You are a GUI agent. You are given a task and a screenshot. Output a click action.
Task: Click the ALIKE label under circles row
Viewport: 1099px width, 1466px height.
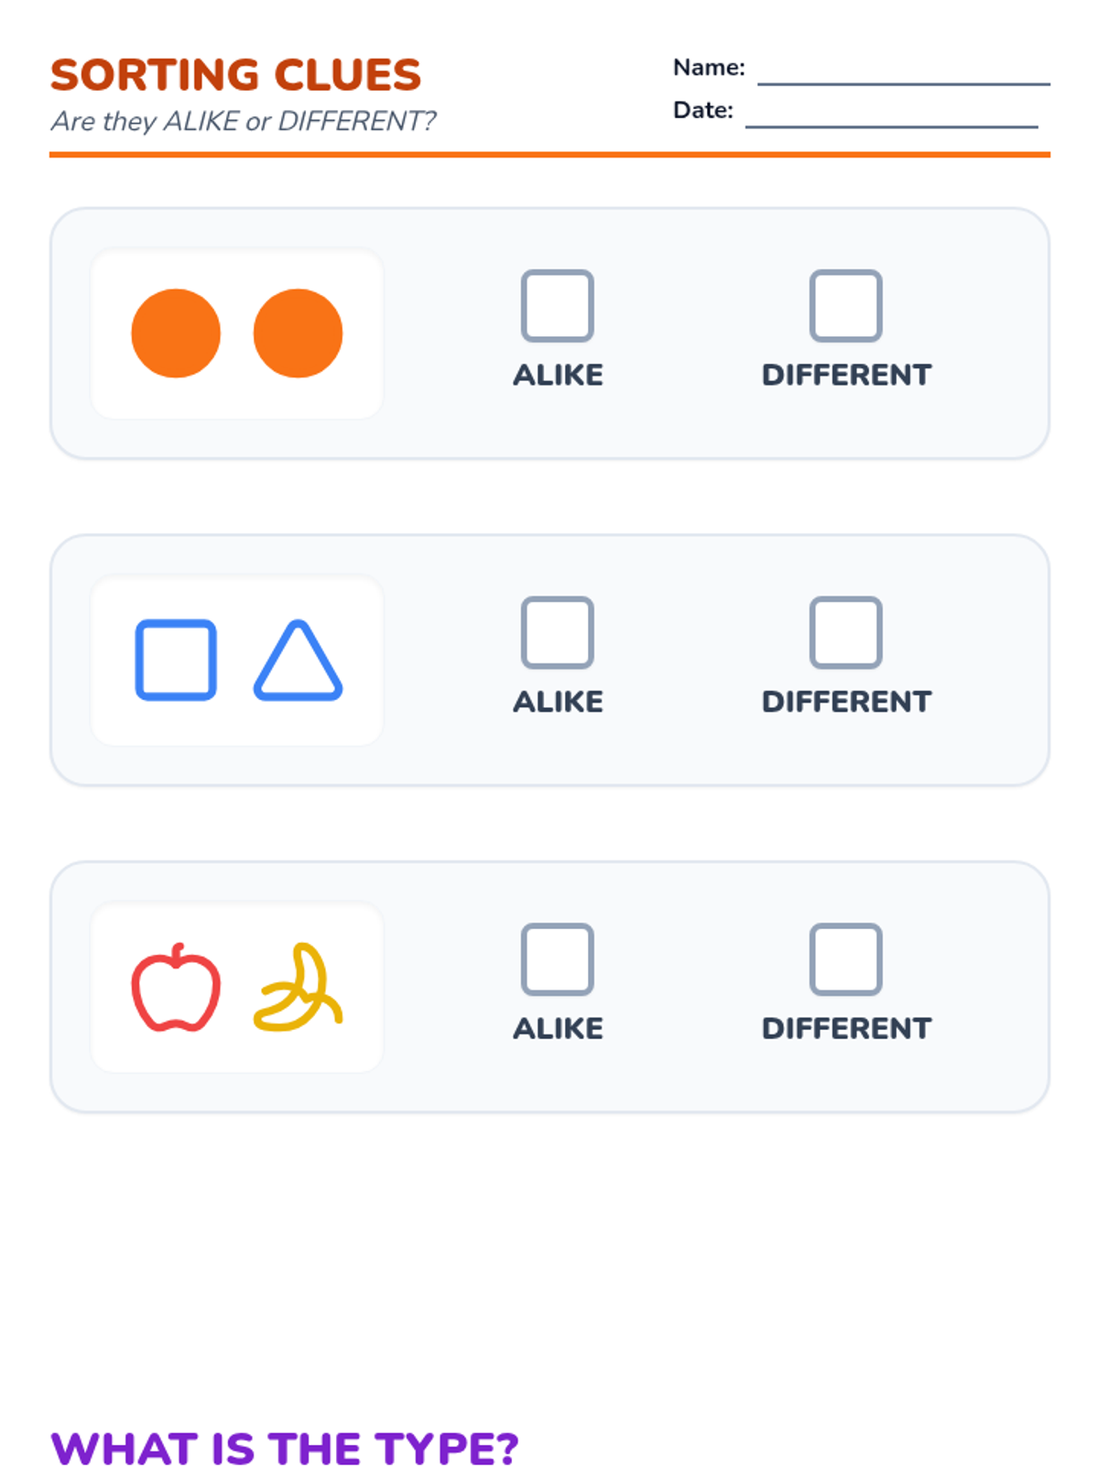pyautogui.click(x=558, y=375)
